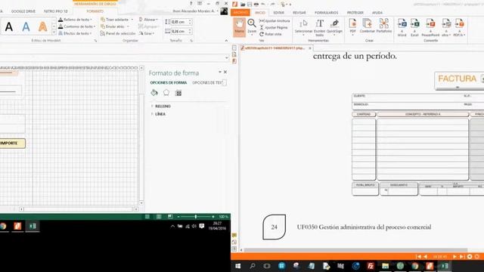Open the NITRO PRO 10 tab in Excel

(55, 11)
